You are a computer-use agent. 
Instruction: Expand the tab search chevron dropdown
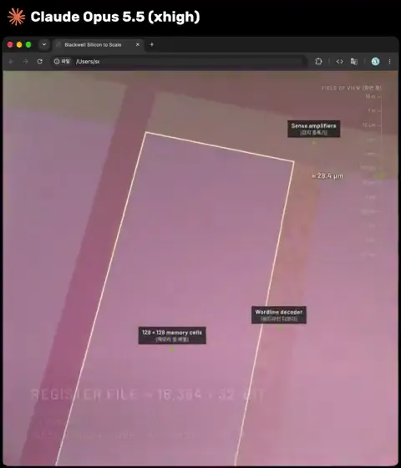click(44, 44)
